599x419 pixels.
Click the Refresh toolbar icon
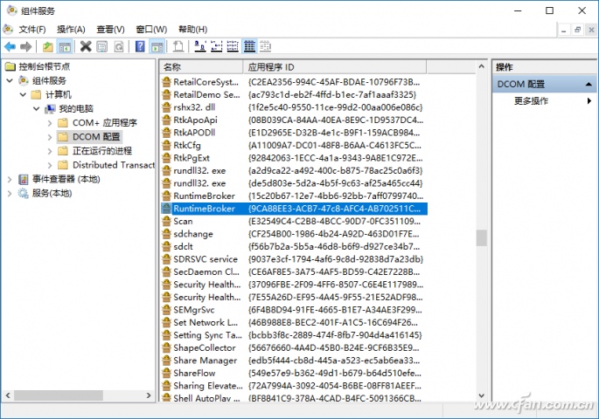tap(119, 46)
